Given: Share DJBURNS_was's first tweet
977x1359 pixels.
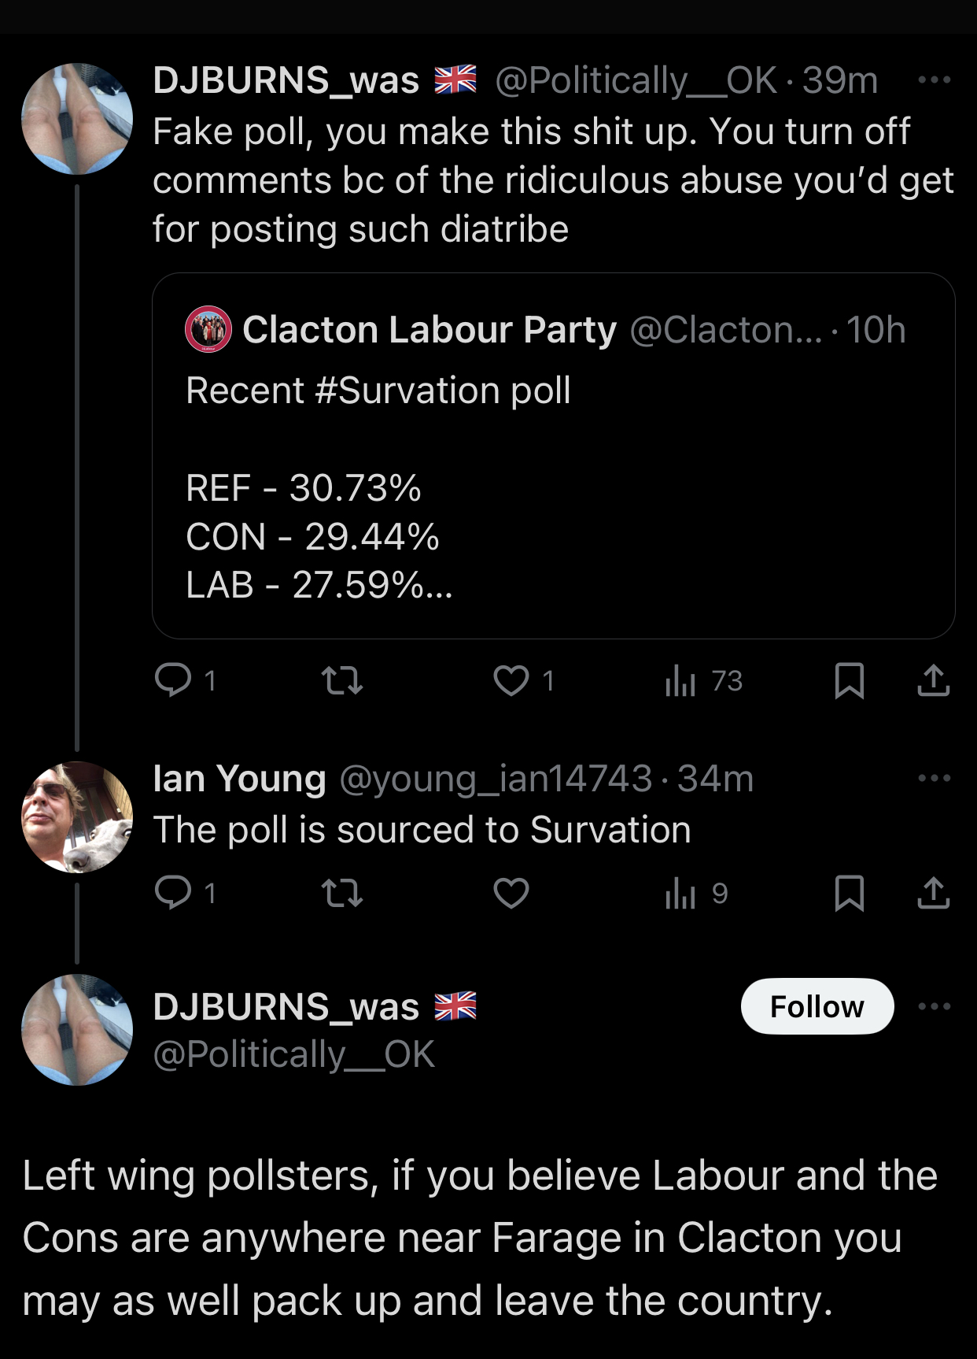Looking at the screenshot, I should pyautogui.click(x=933, y=680).
